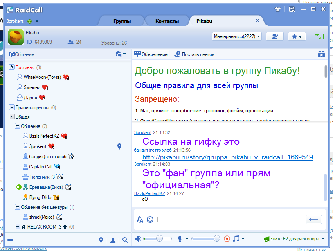Toggle the Общая channel expander
The image size is (333, 251).
[x=12, y=117]
